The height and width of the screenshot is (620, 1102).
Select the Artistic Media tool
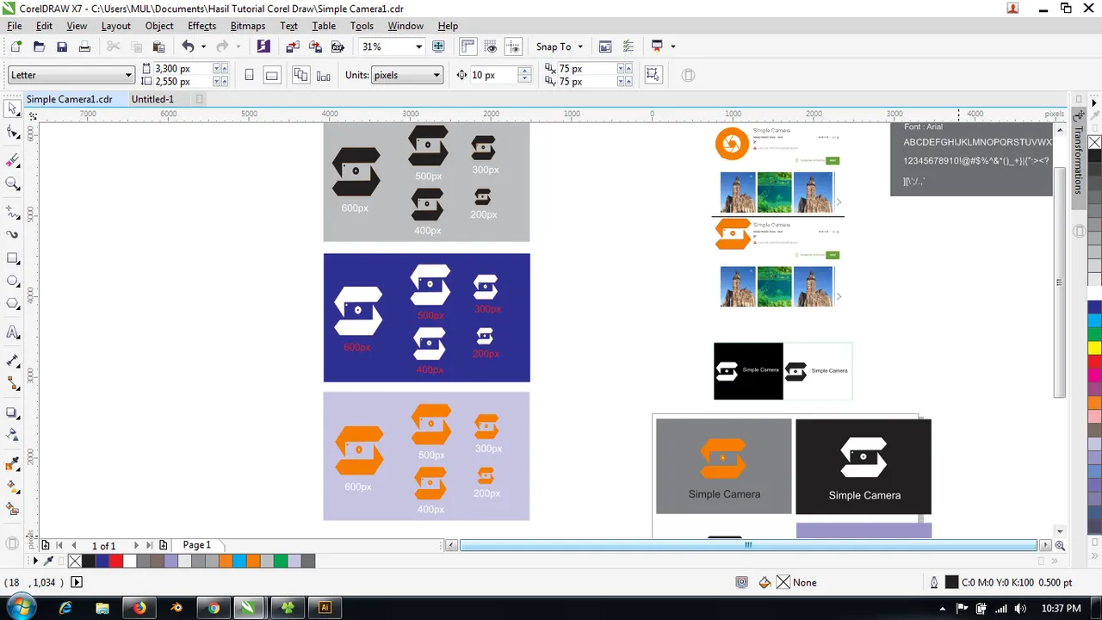(x=12, y=234)
